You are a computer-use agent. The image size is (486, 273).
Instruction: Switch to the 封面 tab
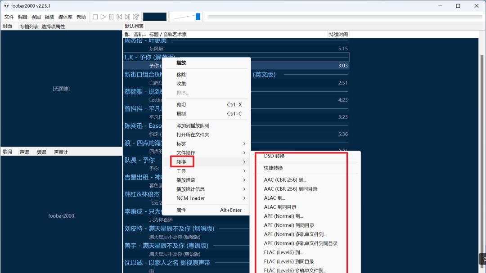tap(8, 27)
